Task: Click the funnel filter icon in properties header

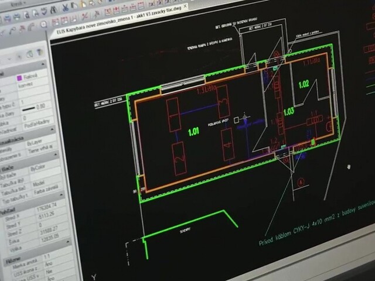Action: (40, 52)
